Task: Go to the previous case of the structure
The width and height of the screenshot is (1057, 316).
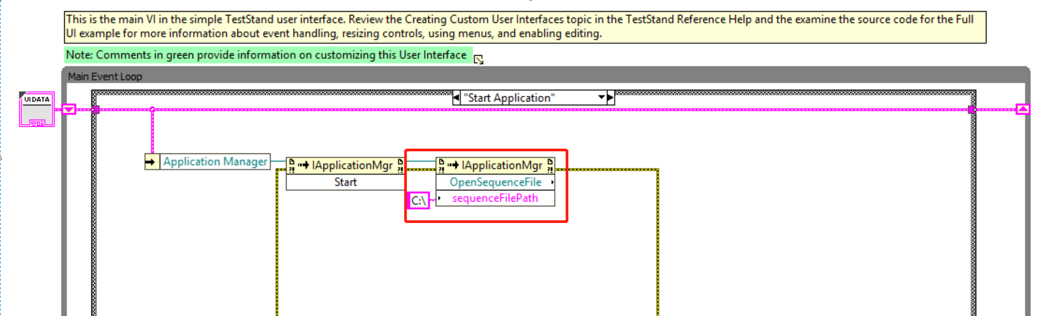Action: [x=456, y=98]
